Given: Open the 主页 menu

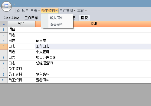Looking at the screenshot, I should click(17, 11).
